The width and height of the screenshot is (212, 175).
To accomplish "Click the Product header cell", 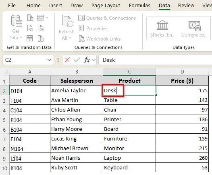I will pyautogui.click(x=129, y=81).
